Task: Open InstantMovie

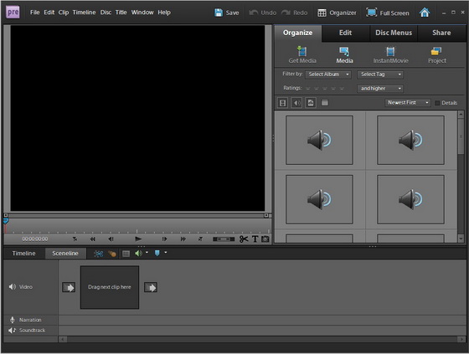Action: (390, 55)
